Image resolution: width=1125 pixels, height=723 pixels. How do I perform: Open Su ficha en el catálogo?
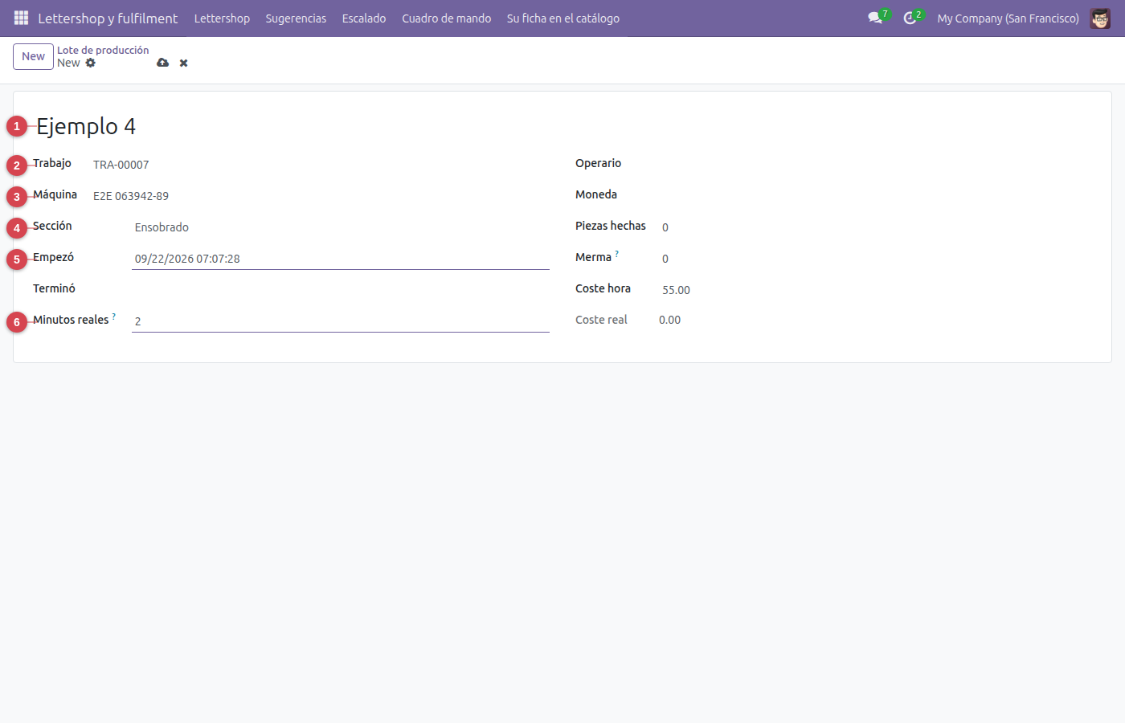[x=563, y=18]
